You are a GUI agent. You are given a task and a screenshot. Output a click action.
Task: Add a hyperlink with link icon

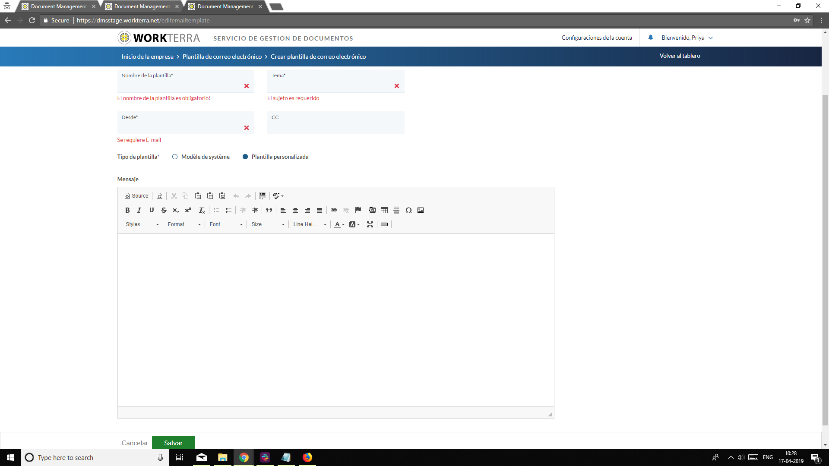(334, 210)
